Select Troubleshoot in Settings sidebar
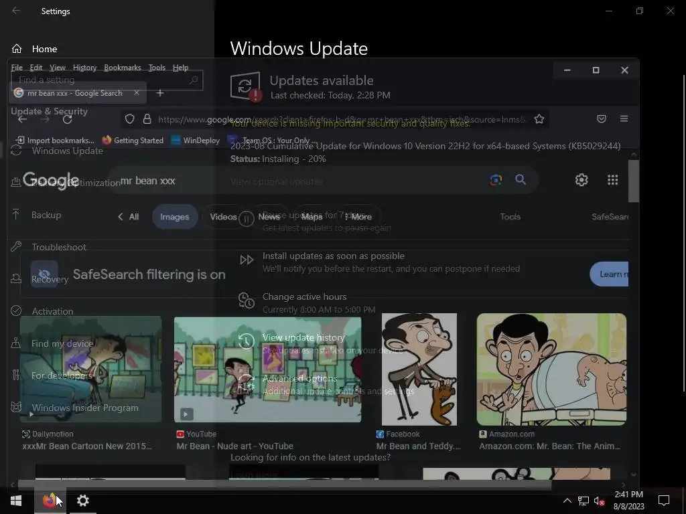 click(59, 247)
